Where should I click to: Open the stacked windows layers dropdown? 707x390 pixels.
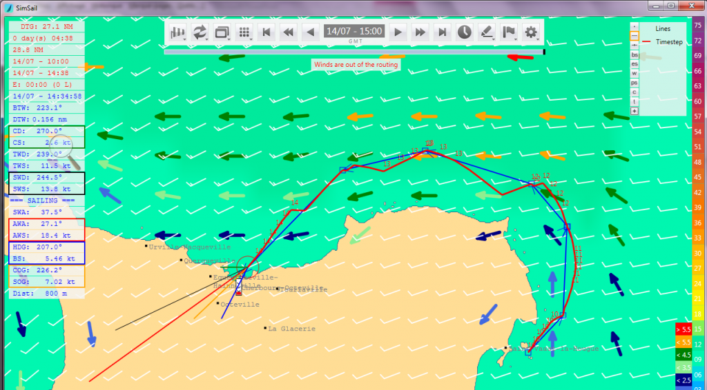pyautogui.click(x=222, y=32)
